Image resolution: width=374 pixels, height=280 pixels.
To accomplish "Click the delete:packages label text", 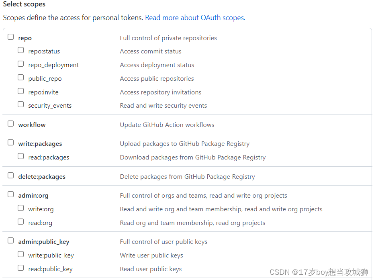I will (42, 176).
